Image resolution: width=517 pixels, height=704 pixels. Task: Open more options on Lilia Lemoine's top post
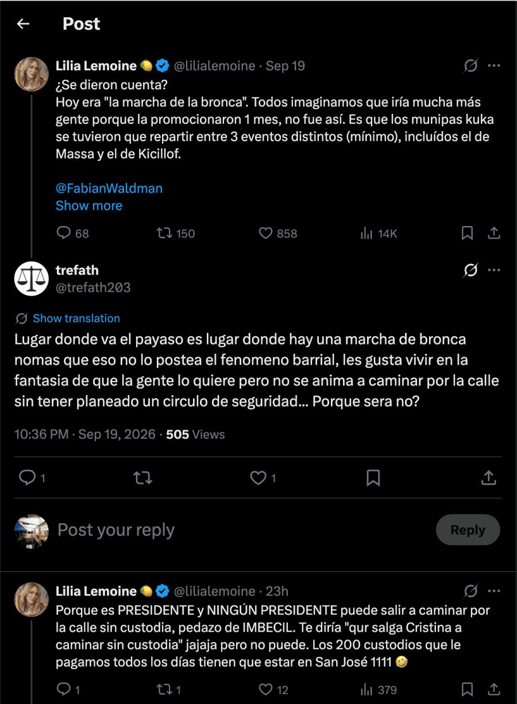tap(494, 66)
